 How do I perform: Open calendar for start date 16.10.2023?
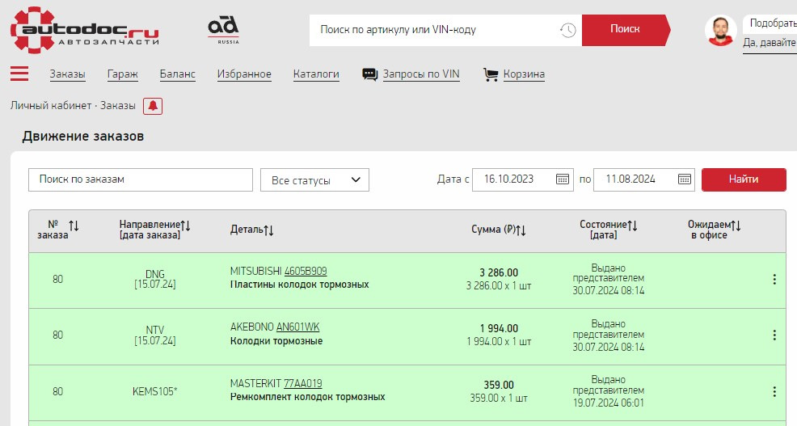562,179
